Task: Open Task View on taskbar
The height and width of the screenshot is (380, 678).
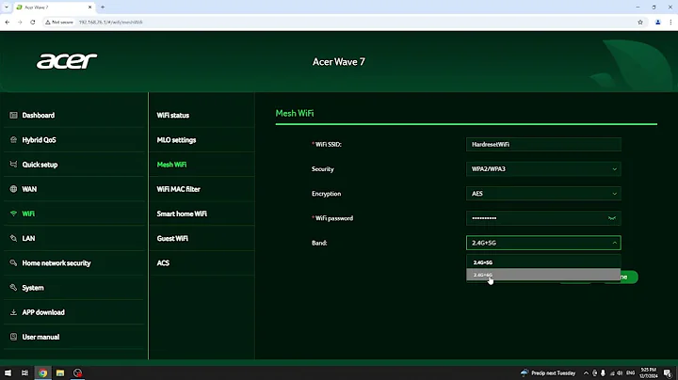Action: (25, 372)
